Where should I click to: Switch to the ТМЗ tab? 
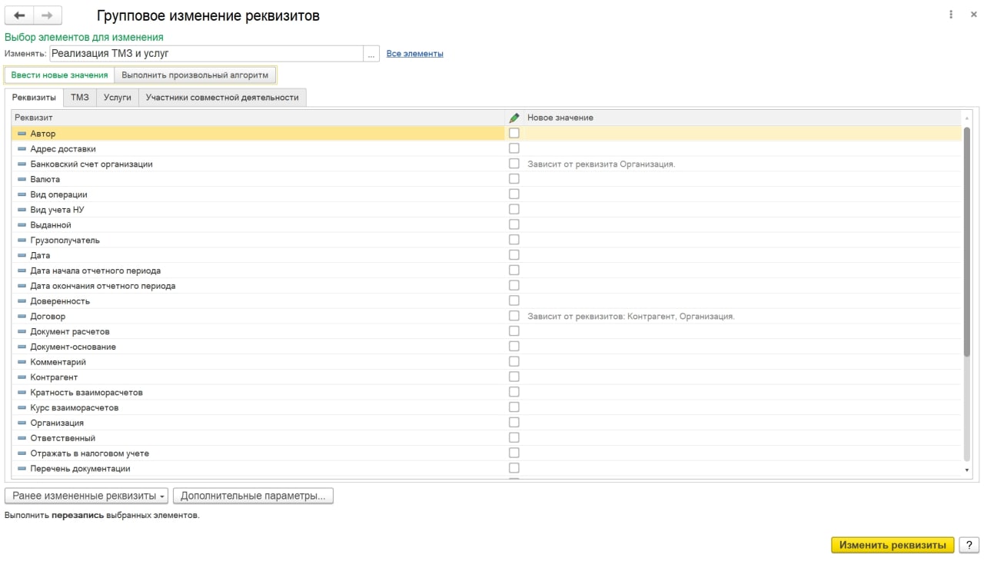click(80, 98)
